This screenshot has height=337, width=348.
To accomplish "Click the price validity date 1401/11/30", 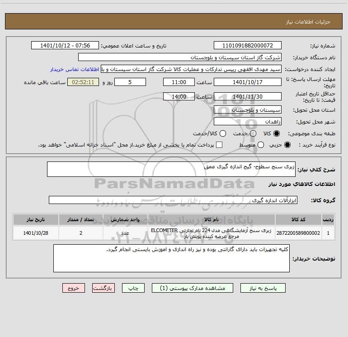I will (248, 96).
